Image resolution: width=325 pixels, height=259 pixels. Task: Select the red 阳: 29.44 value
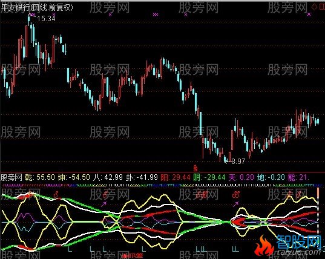[176, 177]
